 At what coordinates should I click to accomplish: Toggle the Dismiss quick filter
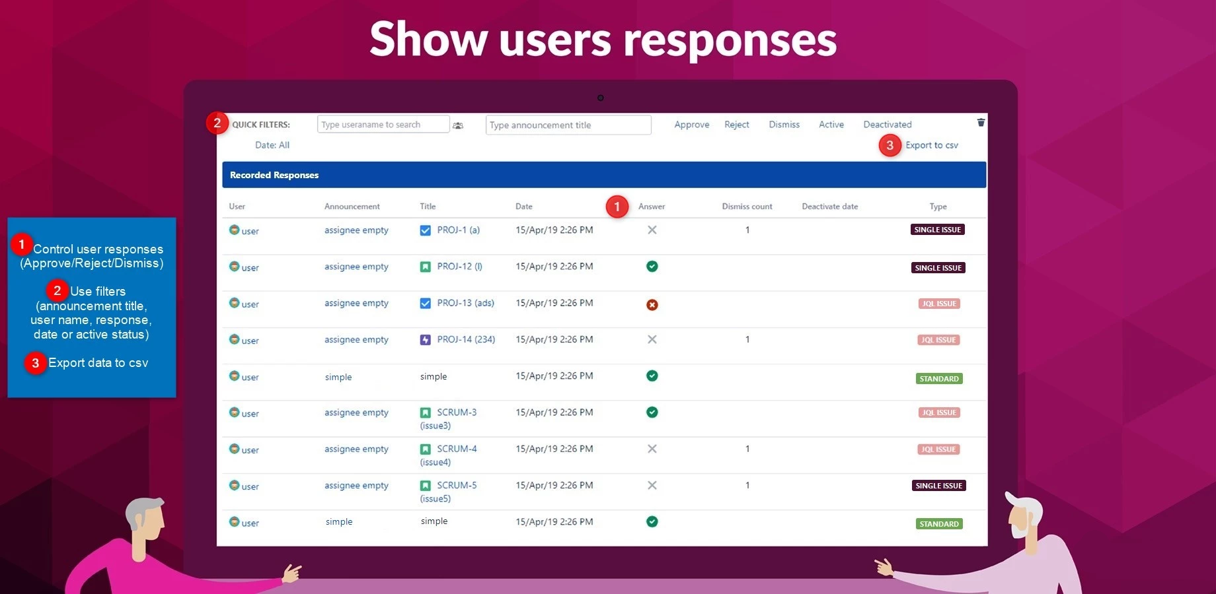point(784,125)
